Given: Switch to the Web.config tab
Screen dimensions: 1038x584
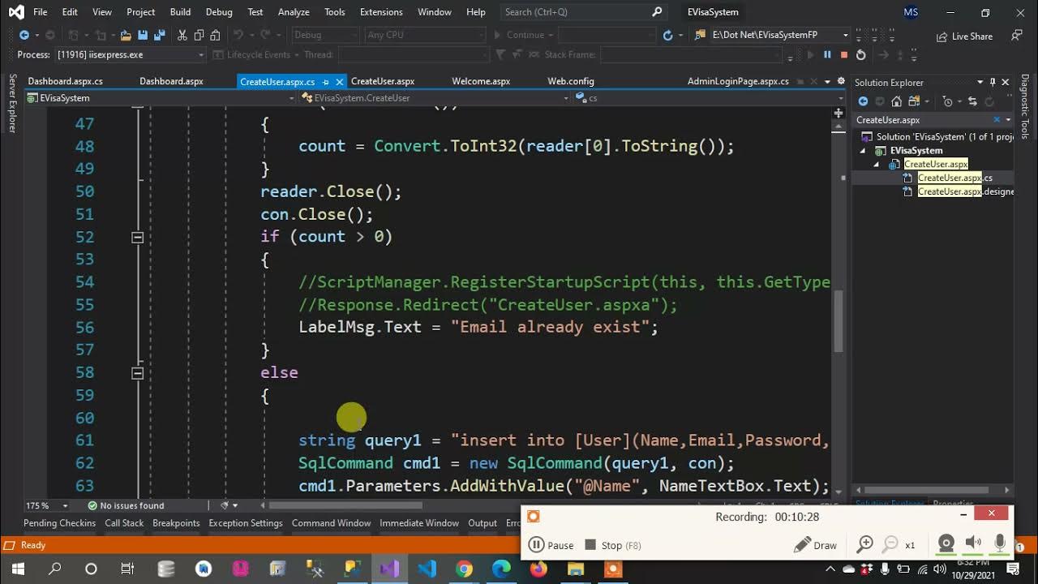Looking at the screenshot, I should tap(571, 81).
